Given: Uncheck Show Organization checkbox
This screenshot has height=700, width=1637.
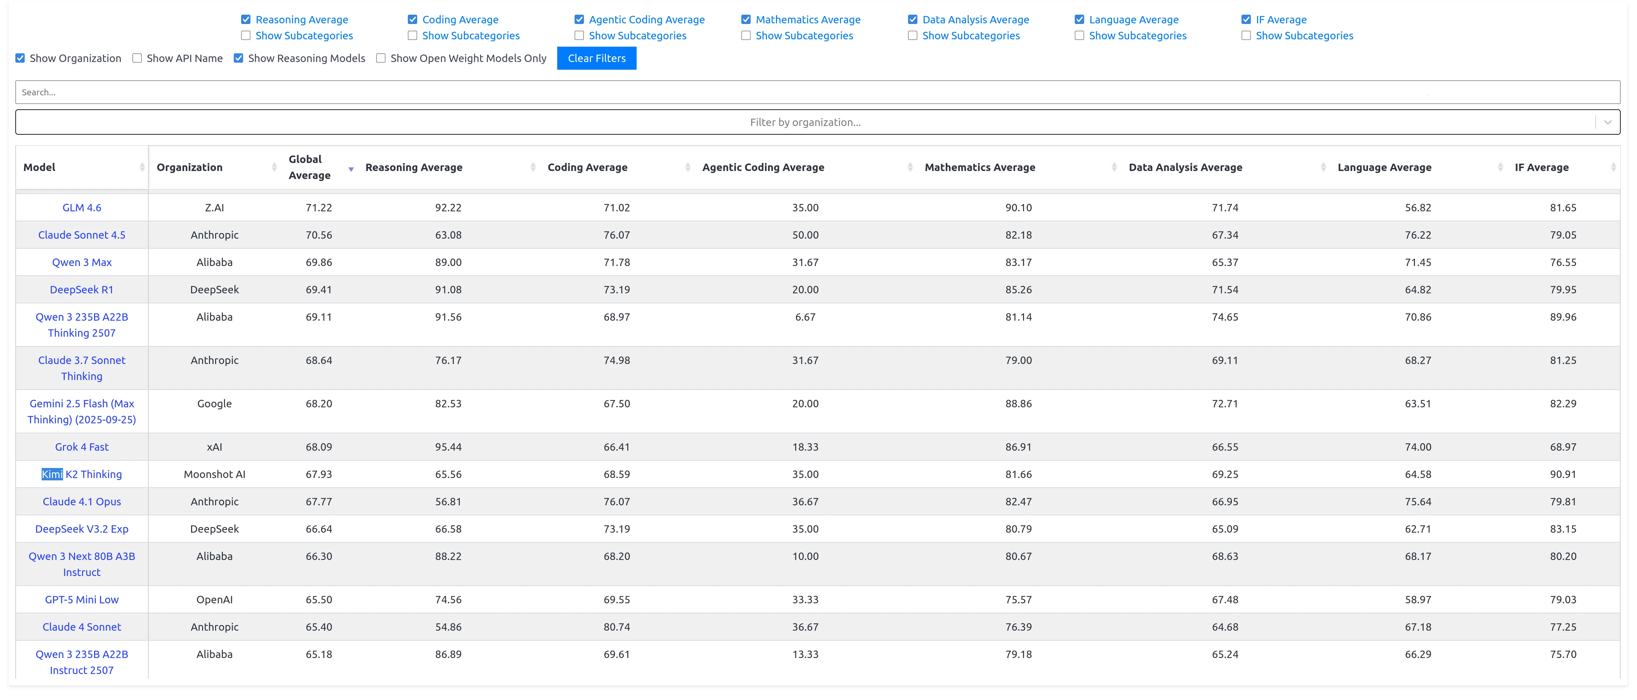Looking at the screenshot, I should pyautogui.click(x=20, y=58).
